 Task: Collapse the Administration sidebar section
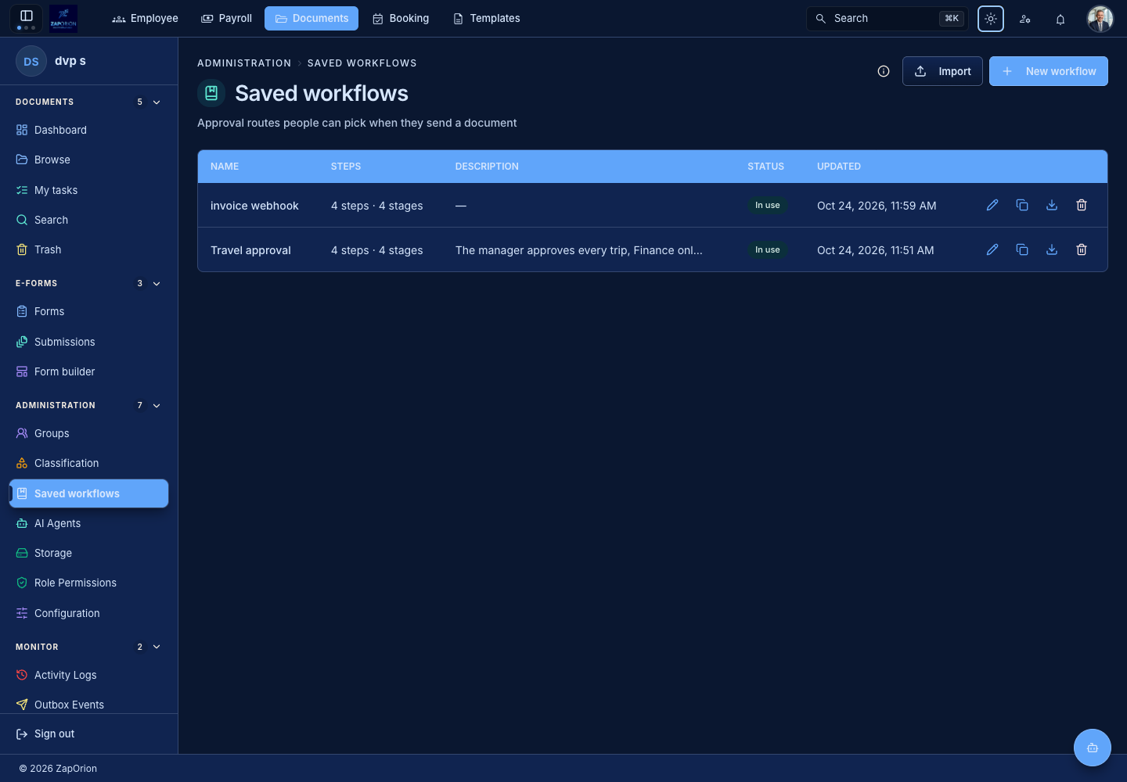point(157,406)
